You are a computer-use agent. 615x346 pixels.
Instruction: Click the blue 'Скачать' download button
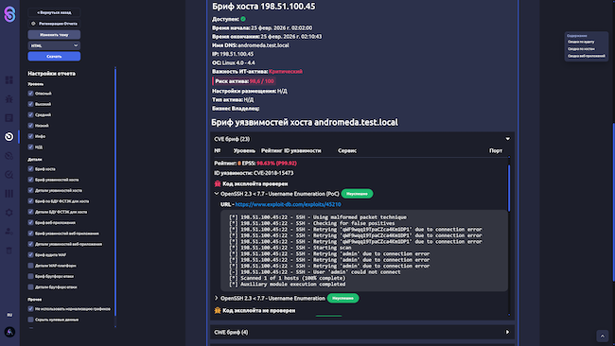[54, 57]
